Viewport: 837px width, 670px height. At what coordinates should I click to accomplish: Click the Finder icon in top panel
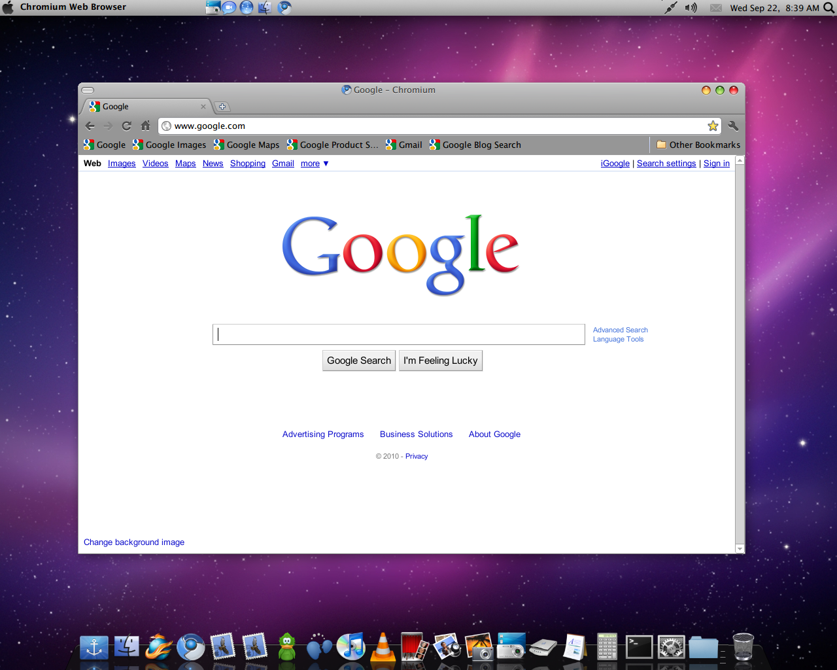pos(265,7)
